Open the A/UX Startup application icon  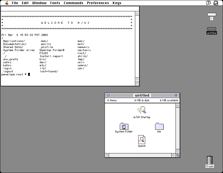point(142,110)
